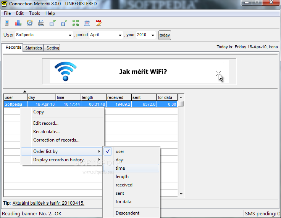Switch to the Setting tab
The image size is (281, 218).
(x=53, y=48)
